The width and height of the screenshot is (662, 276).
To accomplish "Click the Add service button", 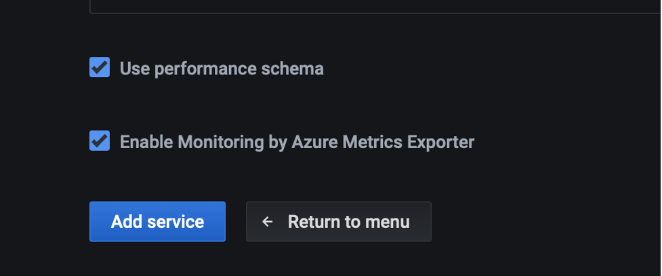I will point(157,222).
